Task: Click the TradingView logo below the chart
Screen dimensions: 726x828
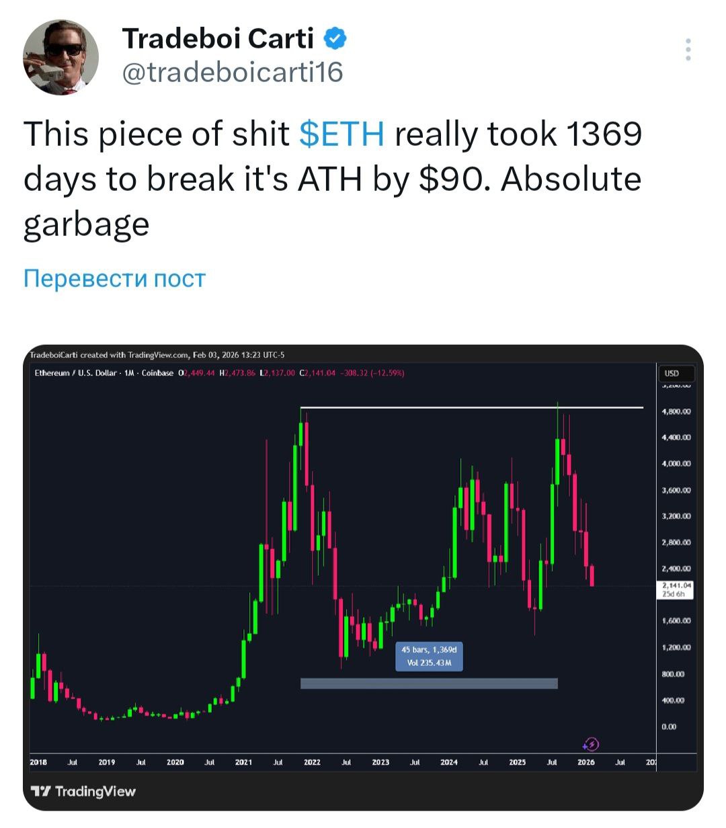Action: tap(83, 791)
